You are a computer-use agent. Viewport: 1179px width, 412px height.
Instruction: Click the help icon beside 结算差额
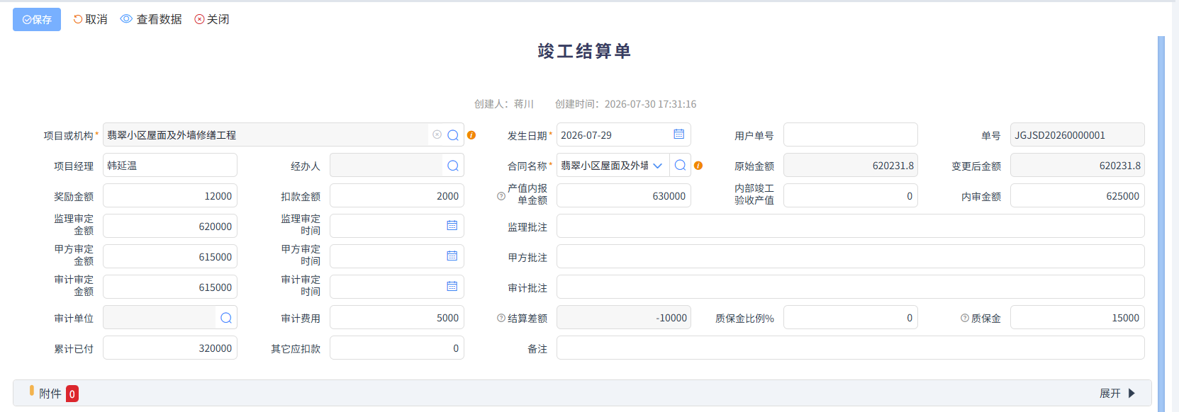click(x=501, y=318)
